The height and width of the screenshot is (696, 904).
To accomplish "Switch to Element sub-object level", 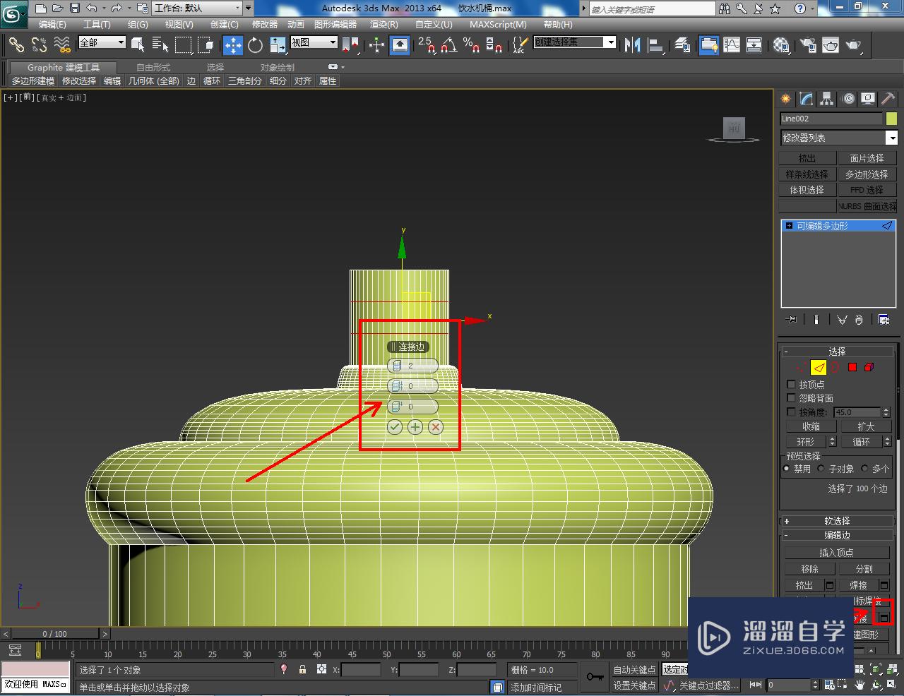I will (x=869, y=367).
